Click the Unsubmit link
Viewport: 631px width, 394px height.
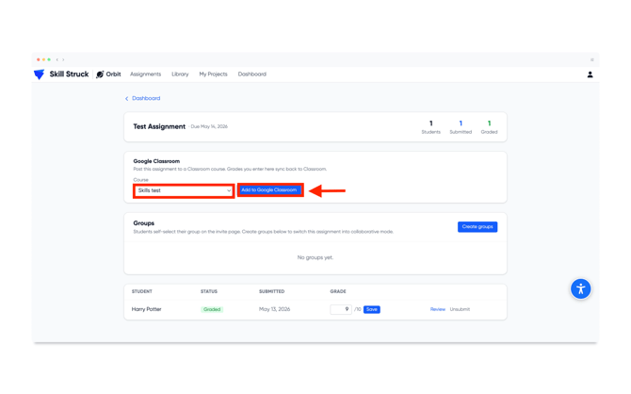point(460,309)
